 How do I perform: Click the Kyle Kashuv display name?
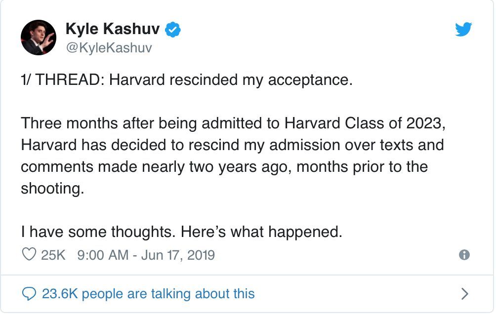point(112,30)
